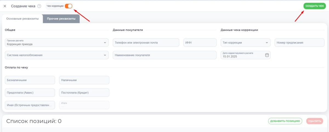The image size is (329, 132).
Task: Click the X icon to close receipt creation
Action: (x=5, y=6)
